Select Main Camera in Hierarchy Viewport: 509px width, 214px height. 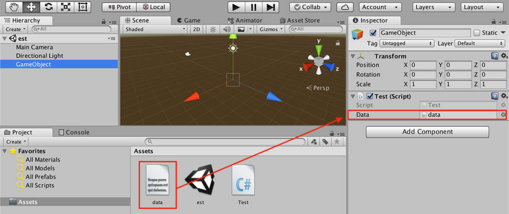point(34,47)
